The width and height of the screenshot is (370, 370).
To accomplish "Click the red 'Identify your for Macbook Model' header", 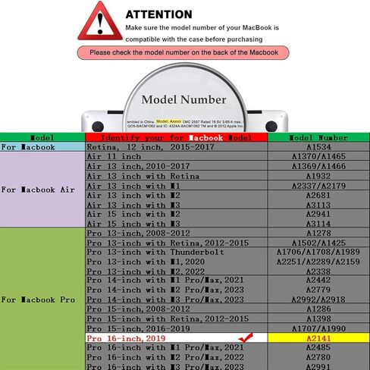I will pyautogui.click(x=177, y=137).
